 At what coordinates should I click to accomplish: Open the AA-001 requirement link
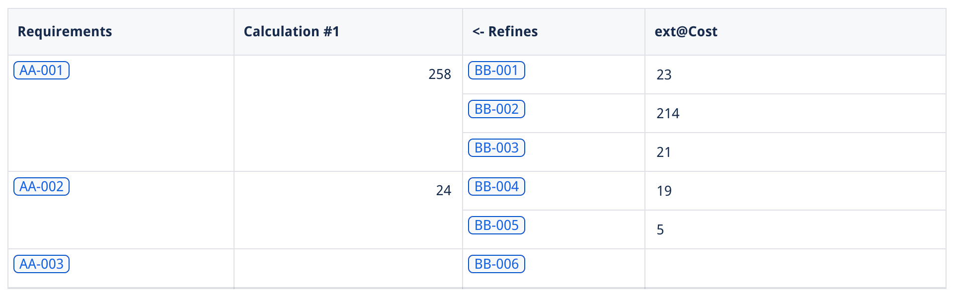[x=41, y=71]
